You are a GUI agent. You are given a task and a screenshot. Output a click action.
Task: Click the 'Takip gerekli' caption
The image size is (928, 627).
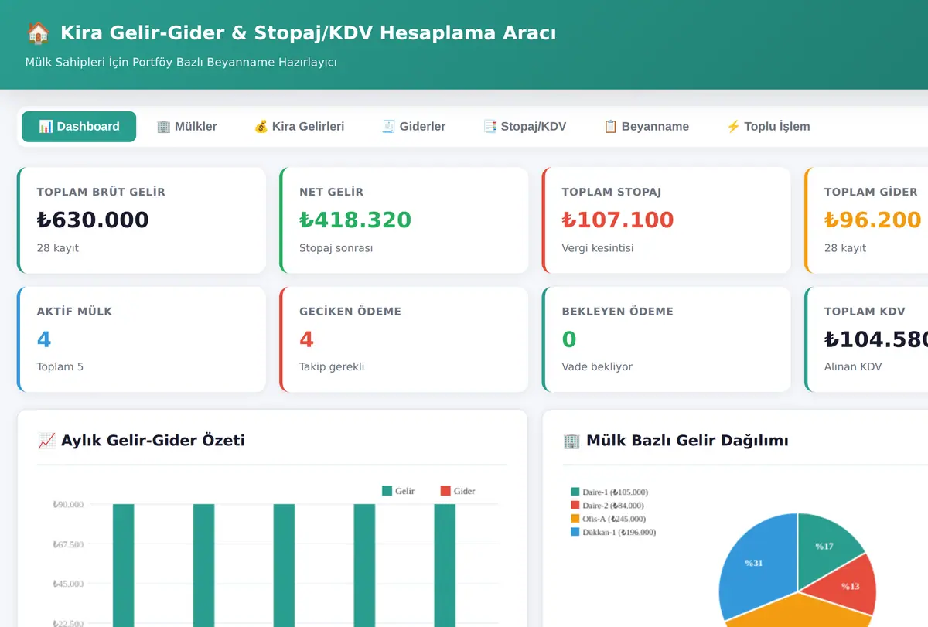click(332, 366)
